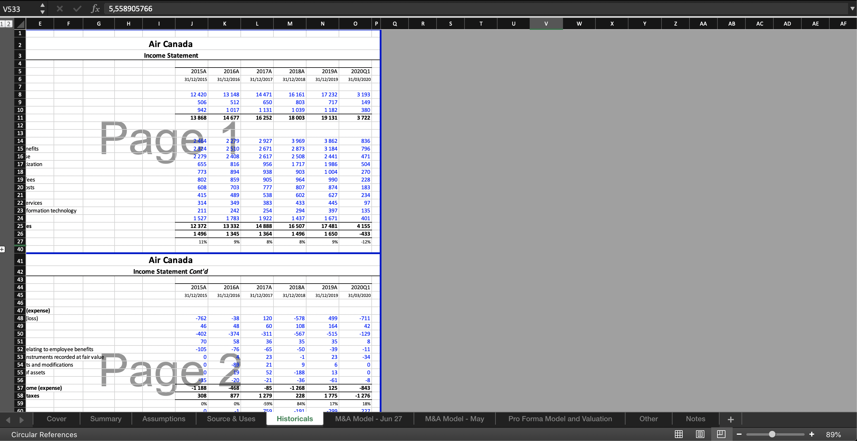
Task: Add a new sheet with plus icon
Action: click(x=731, y=419)
